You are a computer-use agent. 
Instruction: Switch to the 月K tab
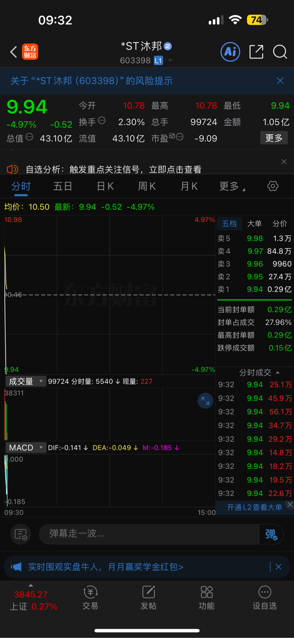click(189, 186)
